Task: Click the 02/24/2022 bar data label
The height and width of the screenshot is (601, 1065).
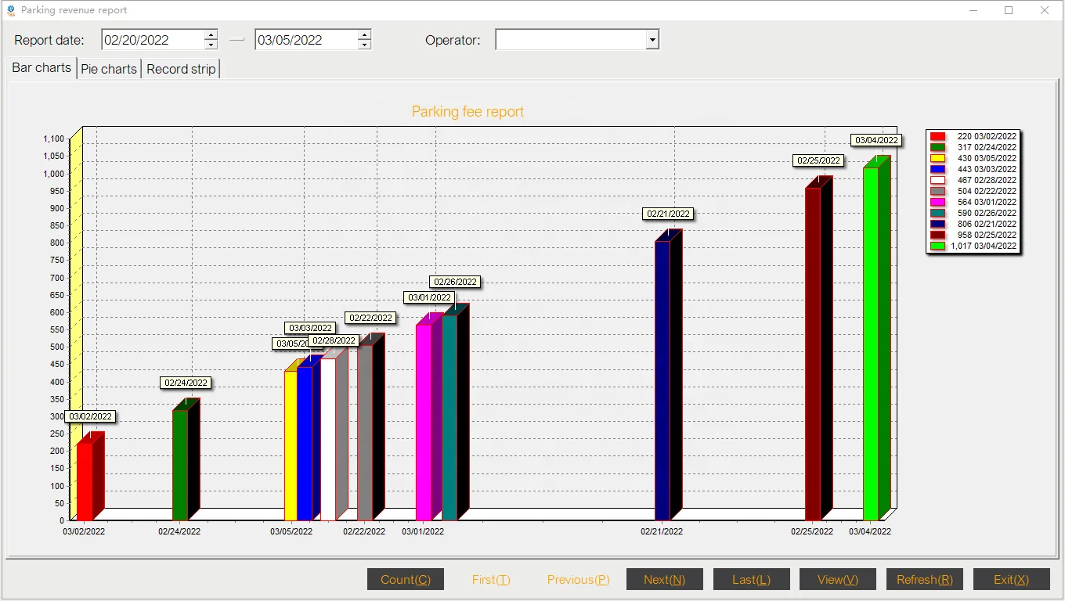Action: tap(186, 383)
